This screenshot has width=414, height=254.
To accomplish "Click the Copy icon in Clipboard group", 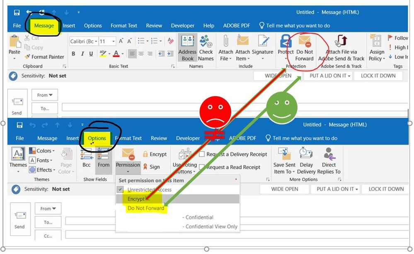I will [27, 47].
